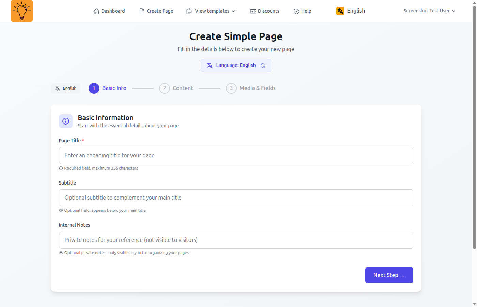Image resolution: width=477 pixels, height=307 pixels.
Task: Click the Help question mark icon
Action: [x=296, y=11]
